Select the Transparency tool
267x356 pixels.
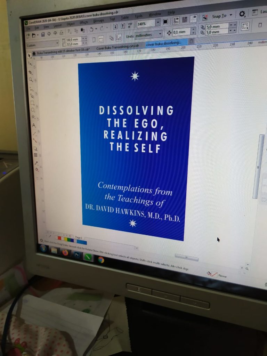[x=36, y=155]
